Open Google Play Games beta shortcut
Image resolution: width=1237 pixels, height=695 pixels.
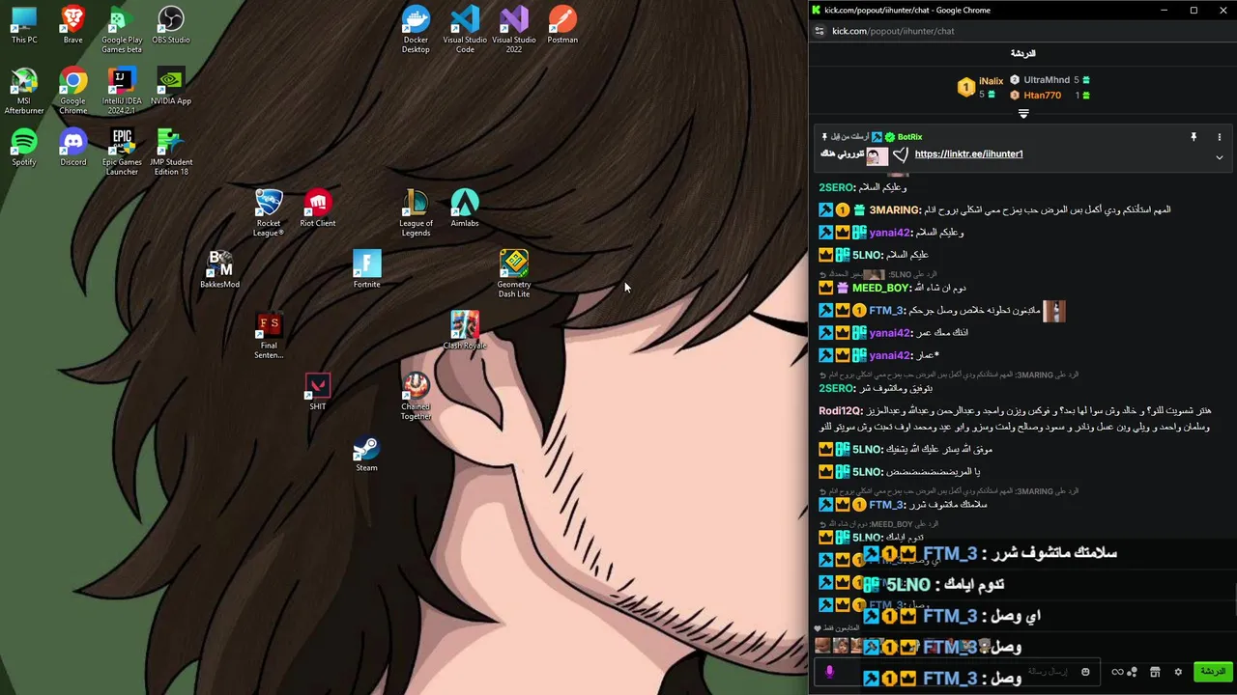122,30
